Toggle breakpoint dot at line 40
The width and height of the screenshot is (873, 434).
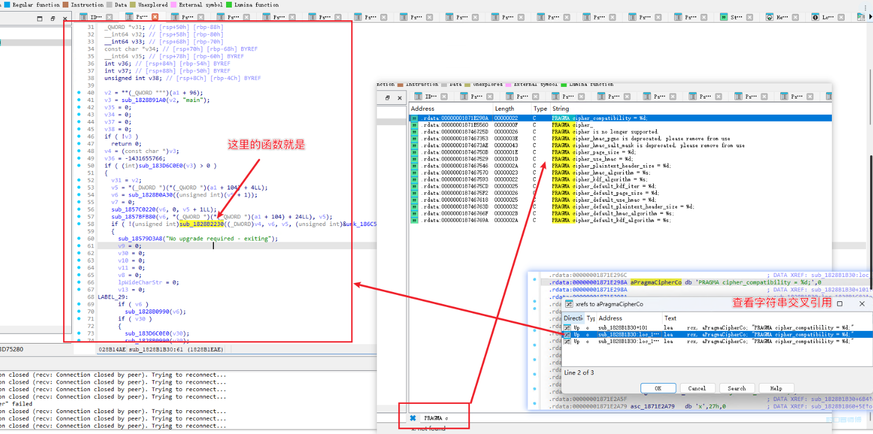[x=79, y=93]
